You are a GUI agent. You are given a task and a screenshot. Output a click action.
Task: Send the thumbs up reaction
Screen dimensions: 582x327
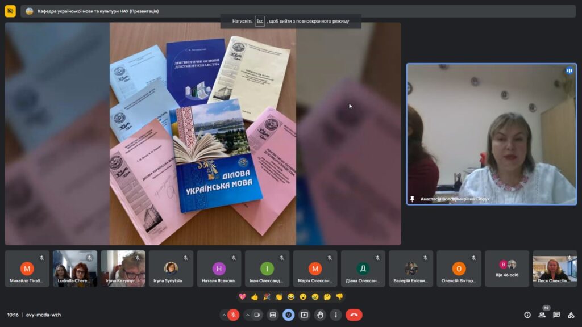pyautogui.click(x=254, y=296)
